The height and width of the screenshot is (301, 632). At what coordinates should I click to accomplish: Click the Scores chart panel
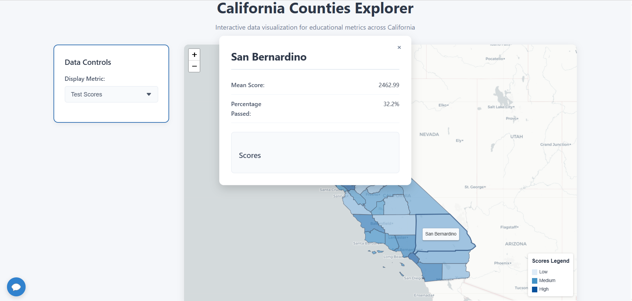click(x=315, y=153)
